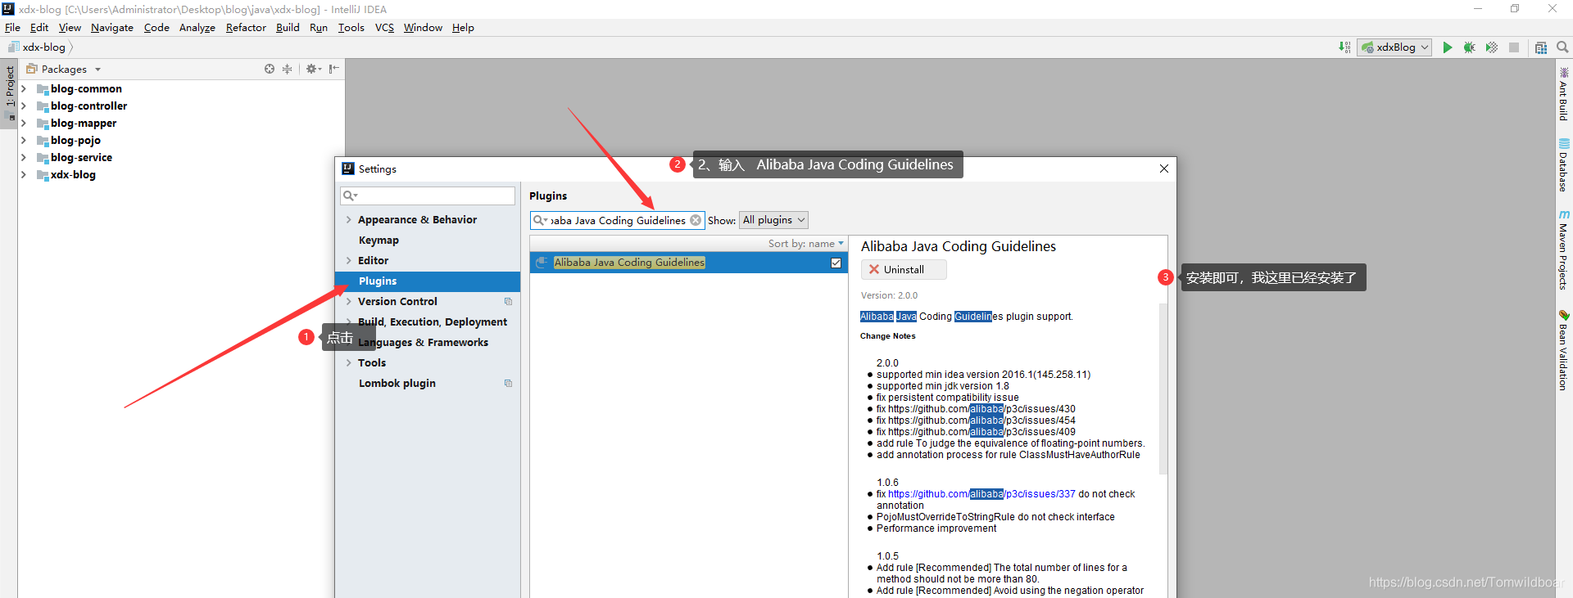Click the Search Everywhere magnifier

1562,47
